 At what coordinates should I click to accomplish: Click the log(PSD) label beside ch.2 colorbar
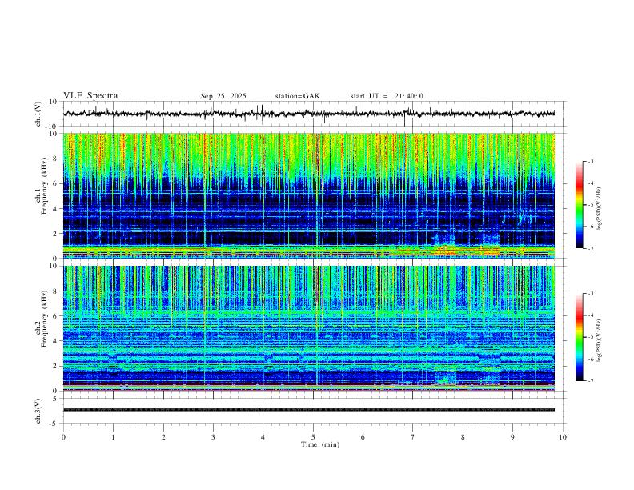(x=599, y=340)
